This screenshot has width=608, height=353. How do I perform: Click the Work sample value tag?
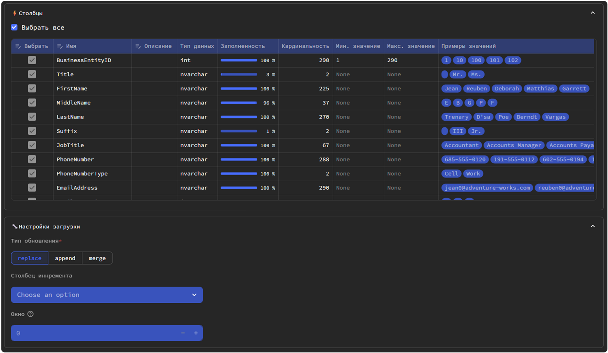[473, 173]
